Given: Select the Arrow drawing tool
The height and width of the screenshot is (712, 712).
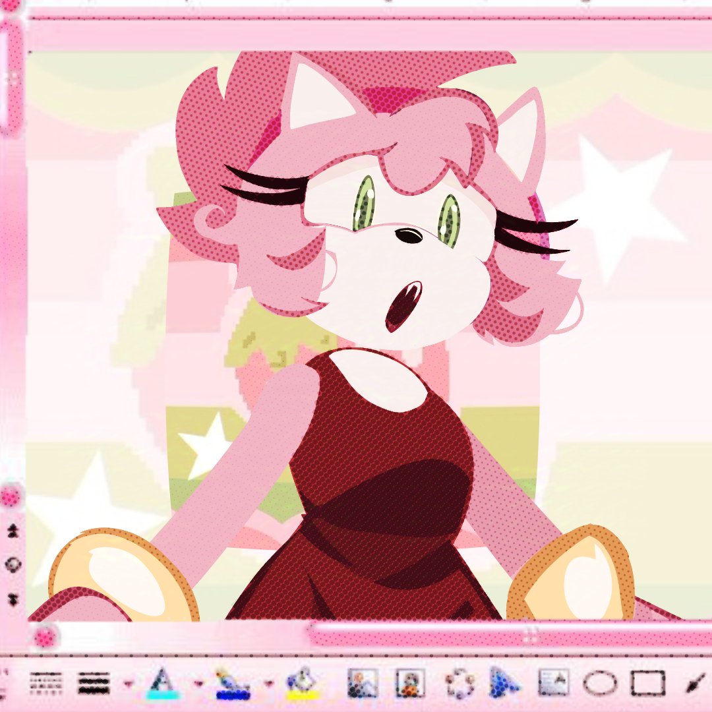Looking at the screenshot, I should [x=696, y=683].
